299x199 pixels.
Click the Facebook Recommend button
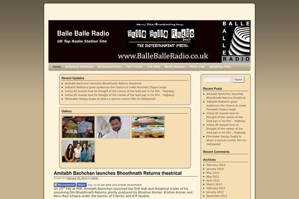(x=65, y=185)
